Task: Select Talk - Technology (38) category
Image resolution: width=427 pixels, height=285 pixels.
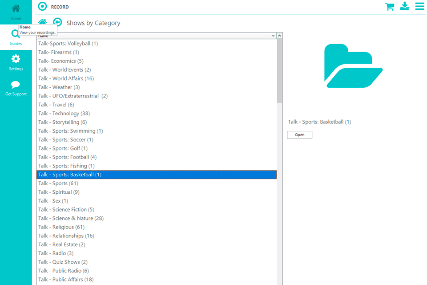Action: pyautogui.click(x=64, y=114)
